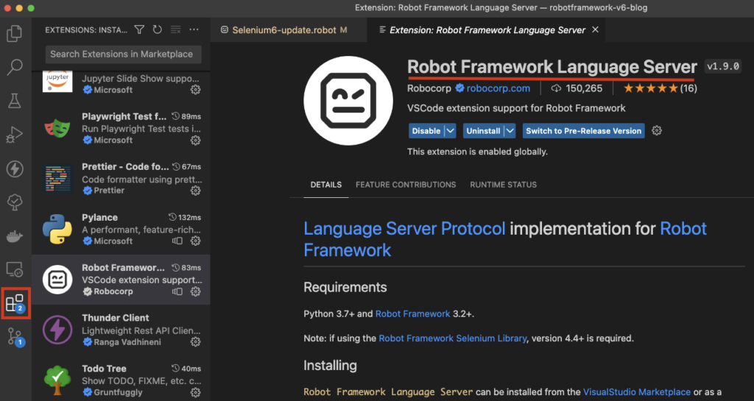Click the Robot Framework extension logo image
This screenshot has height=401, width=754.
pyautogui.click(x=348, y=101)
